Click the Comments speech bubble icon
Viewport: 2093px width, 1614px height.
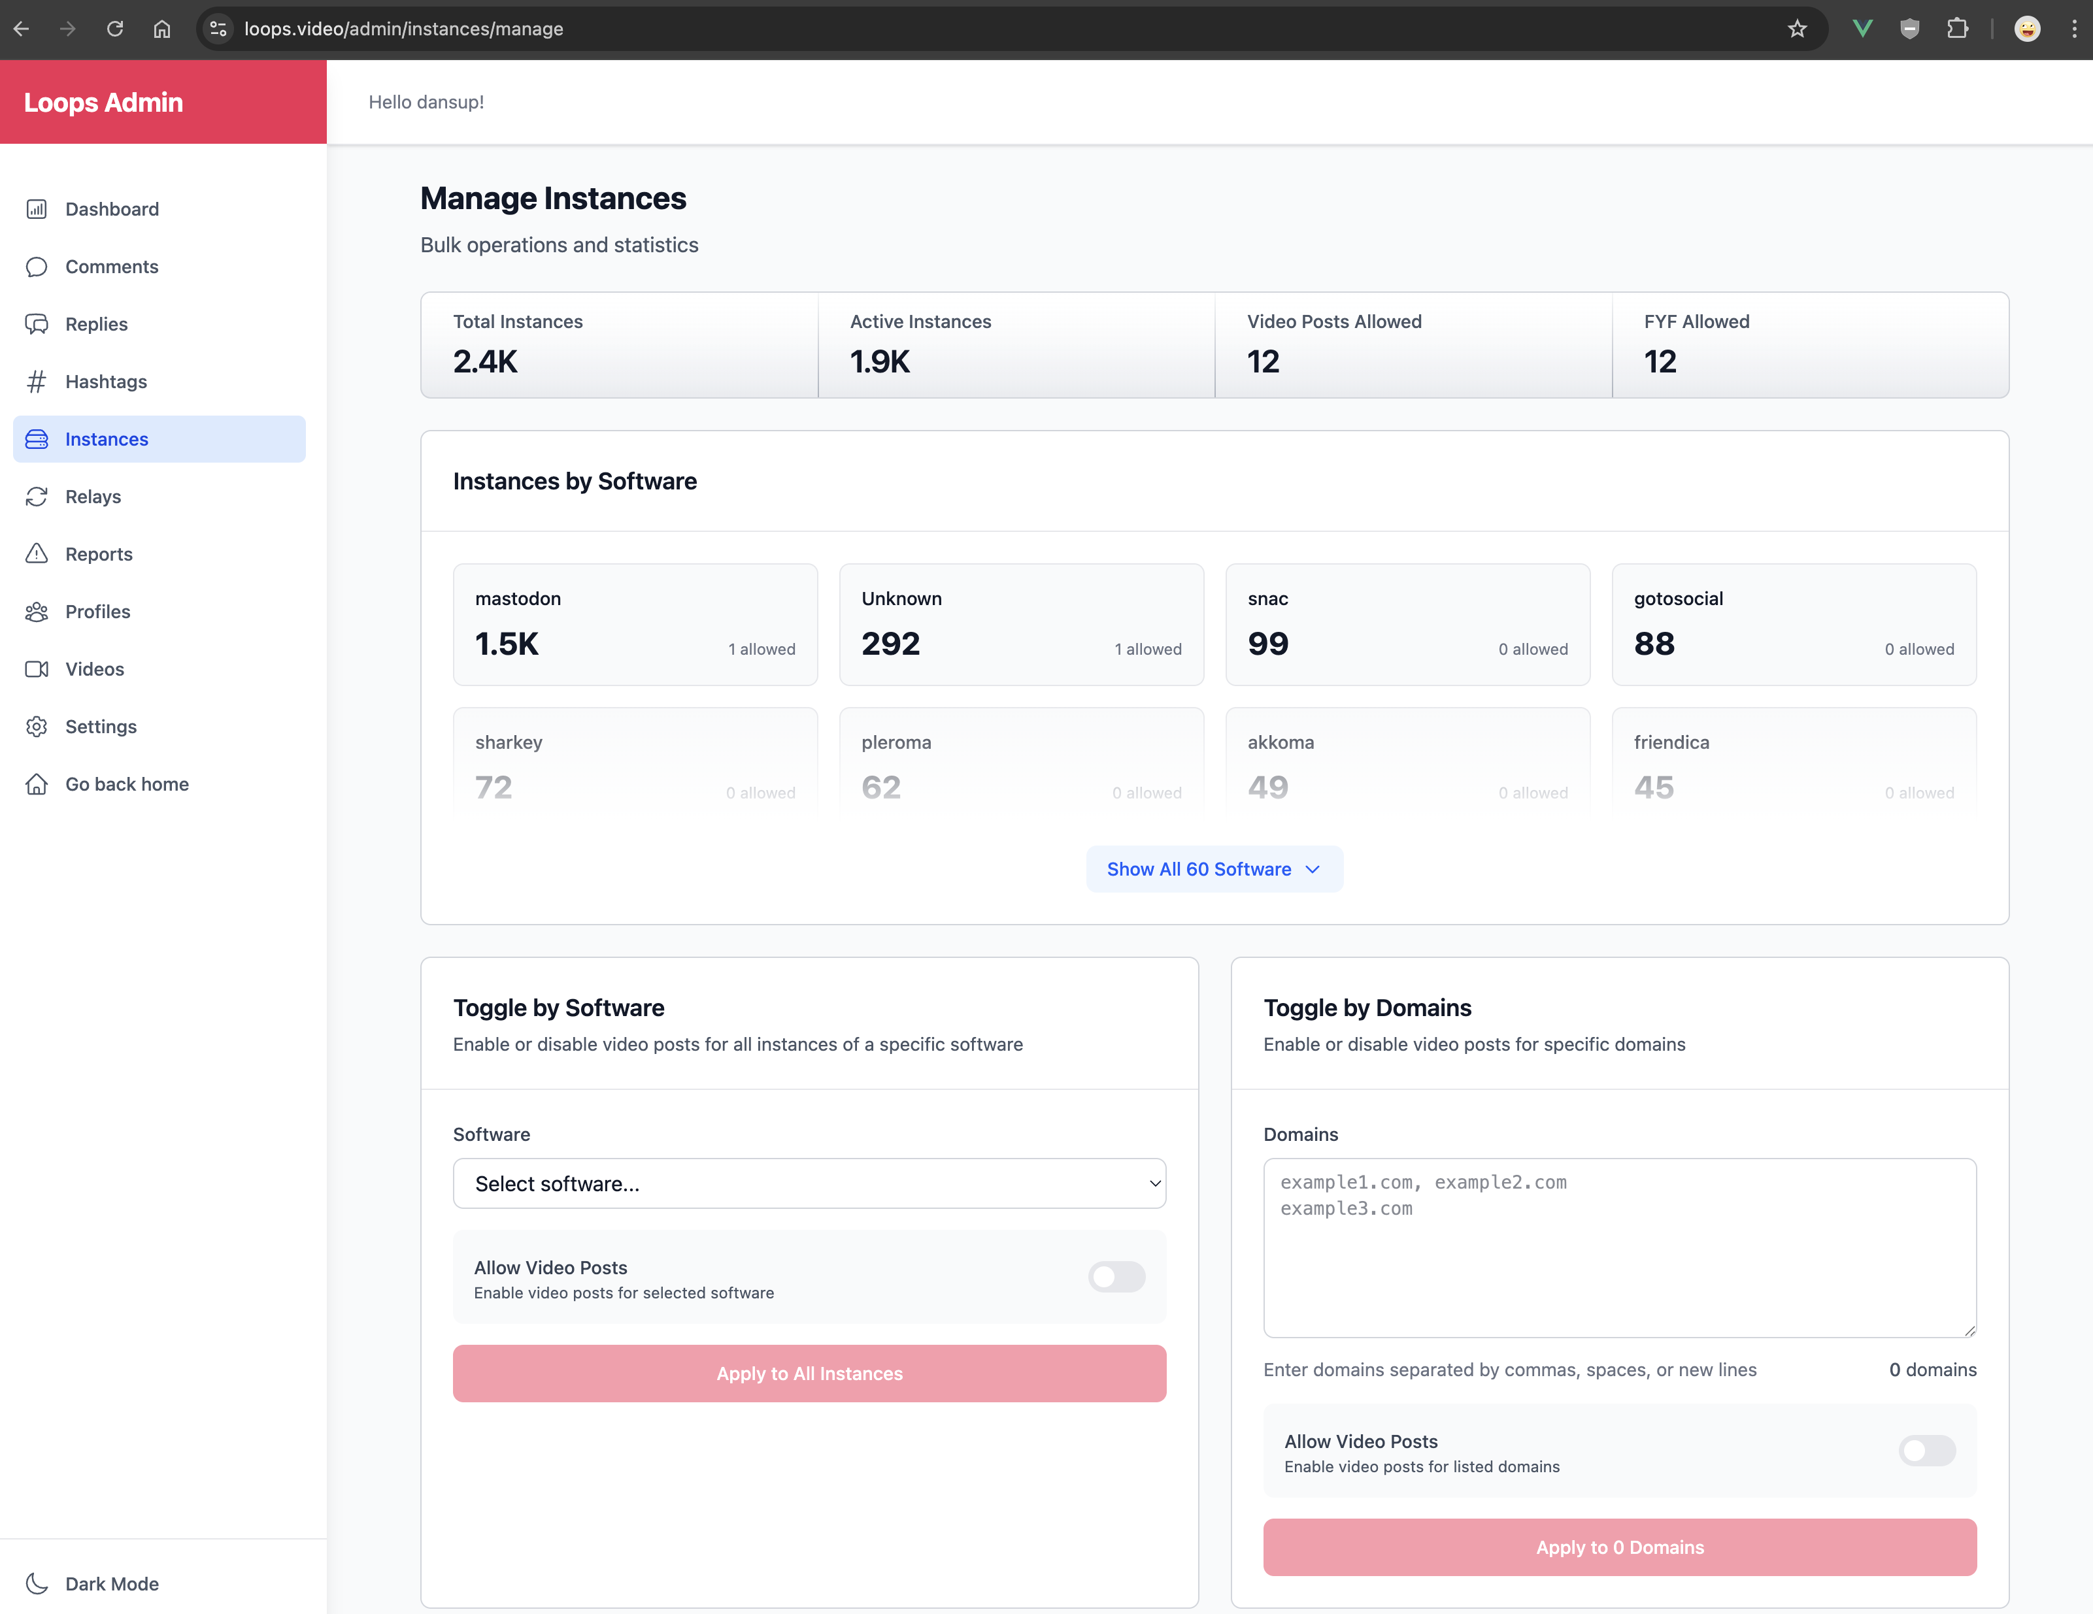tap(37, 267)
